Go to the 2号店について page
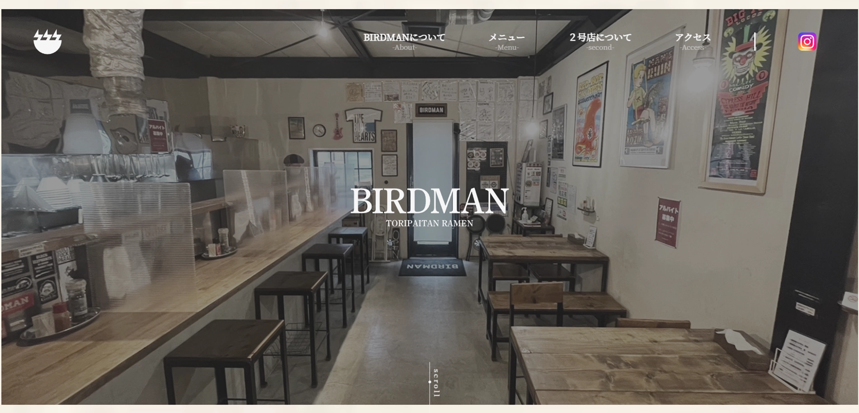Image resolution: width=859 pixels, height=413 pixels. coord(600,37)
